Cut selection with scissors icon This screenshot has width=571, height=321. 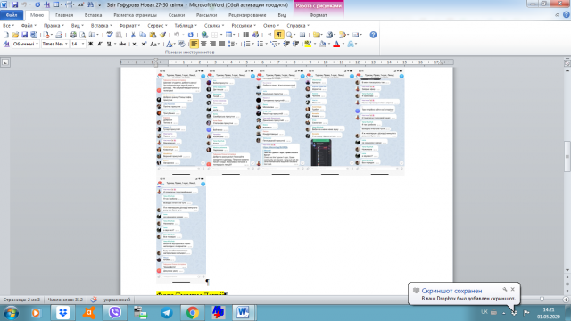coord(133,35)
